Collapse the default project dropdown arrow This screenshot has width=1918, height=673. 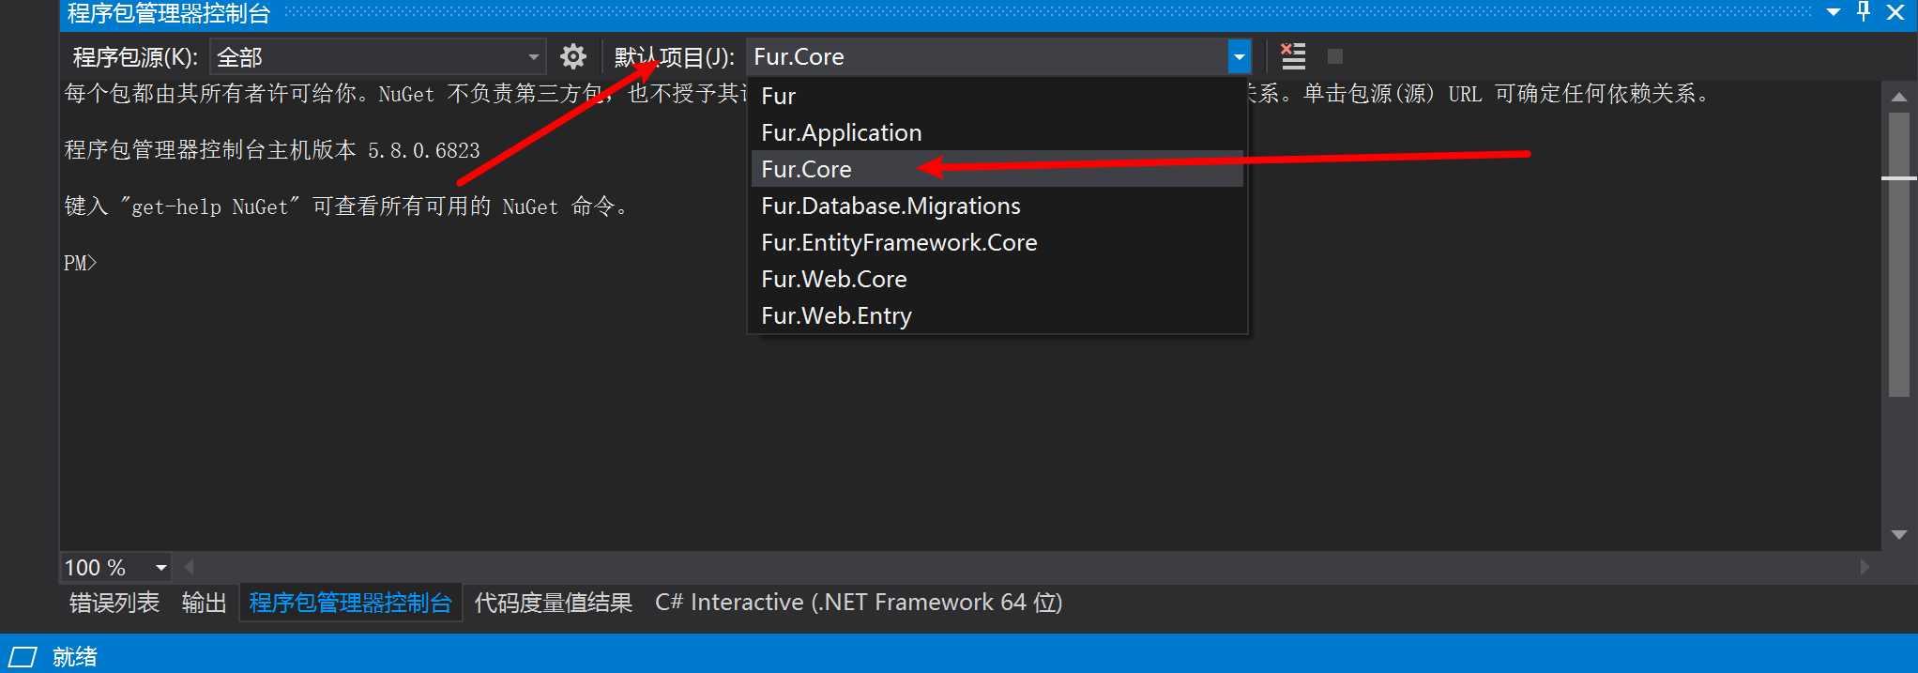click(x=1239, y=57)
